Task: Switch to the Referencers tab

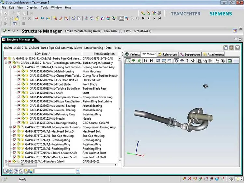Action: 168,54
